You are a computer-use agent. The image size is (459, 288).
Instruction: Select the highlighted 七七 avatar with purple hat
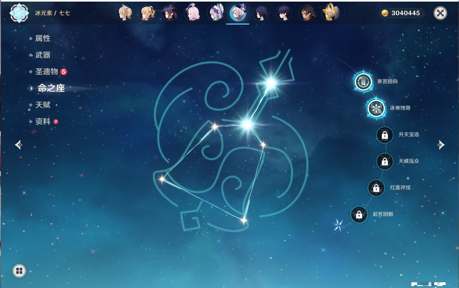pos(238,13)
